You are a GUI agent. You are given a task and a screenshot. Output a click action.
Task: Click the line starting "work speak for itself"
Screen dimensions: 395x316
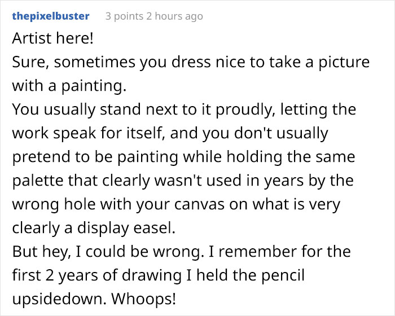click(x=170, y=133)
